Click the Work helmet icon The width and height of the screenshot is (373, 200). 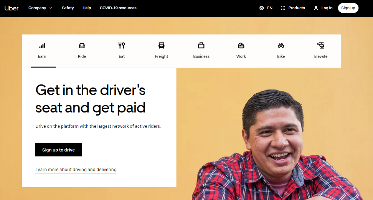coord(241,45)
